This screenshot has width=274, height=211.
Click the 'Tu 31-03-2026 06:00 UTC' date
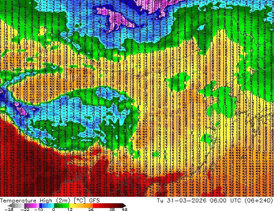pyautogui.click(x=199, y=201)
